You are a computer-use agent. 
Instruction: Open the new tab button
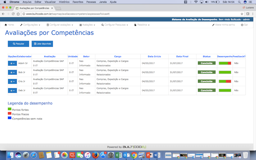click(x=58, y=8)
